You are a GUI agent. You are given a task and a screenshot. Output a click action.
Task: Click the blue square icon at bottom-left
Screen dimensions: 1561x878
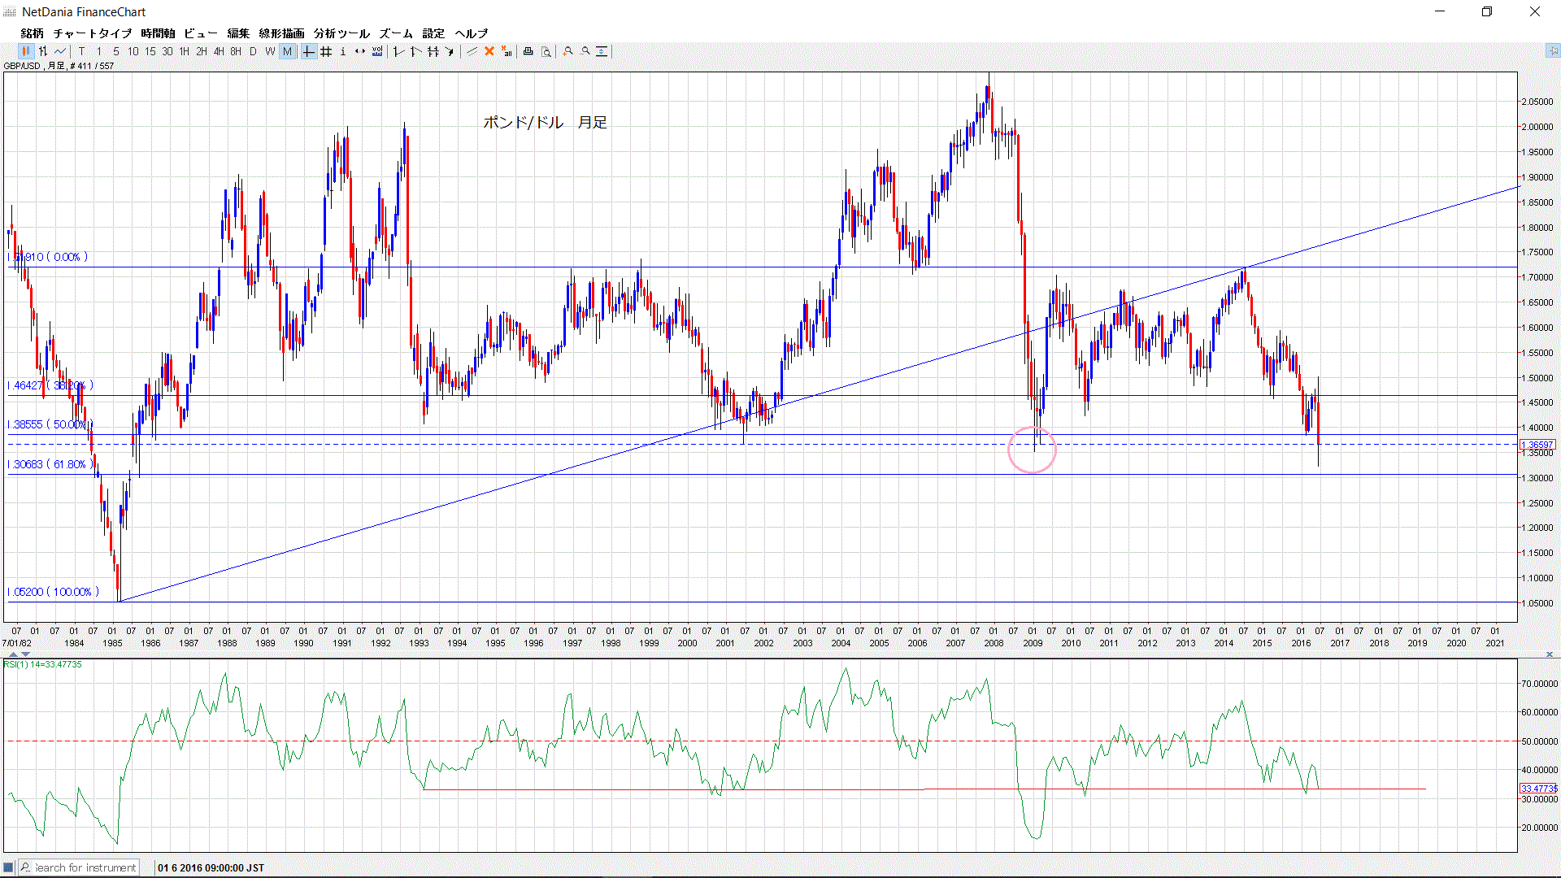[8, 867]
